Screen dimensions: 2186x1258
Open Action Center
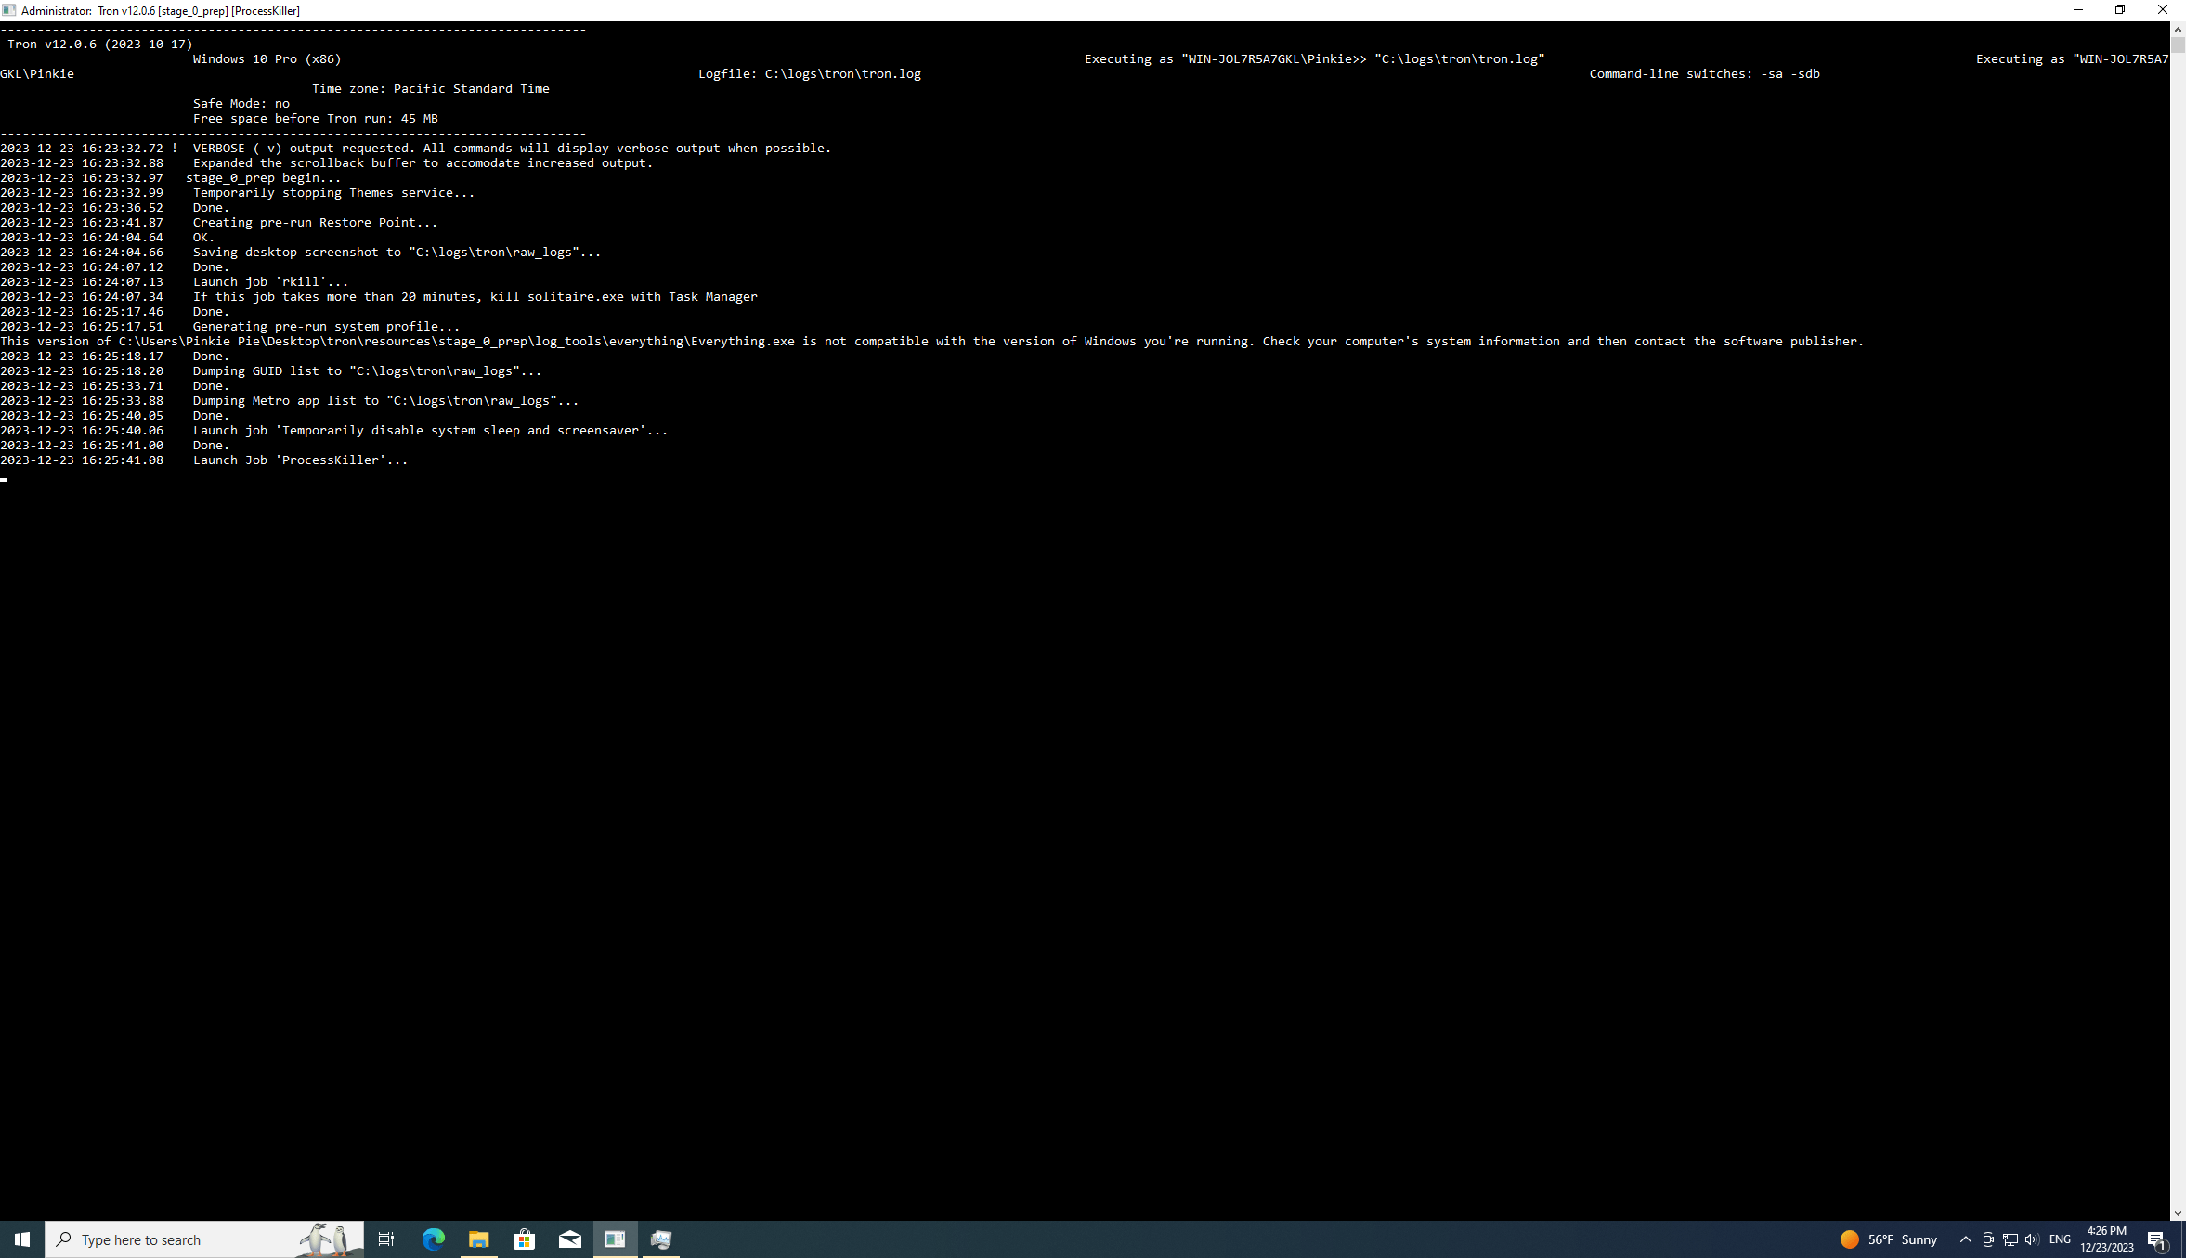(x=2159, y=1239)
